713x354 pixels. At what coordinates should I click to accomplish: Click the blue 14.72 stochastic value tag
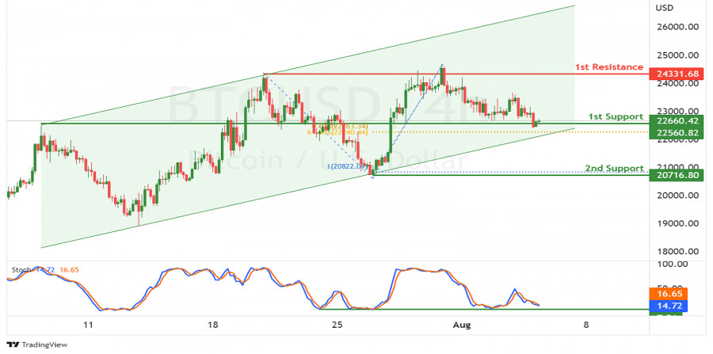tap(669, 306)
